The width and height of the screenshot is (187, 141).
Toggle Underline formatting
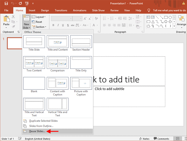pyautogui.click(x=63, y=25)
